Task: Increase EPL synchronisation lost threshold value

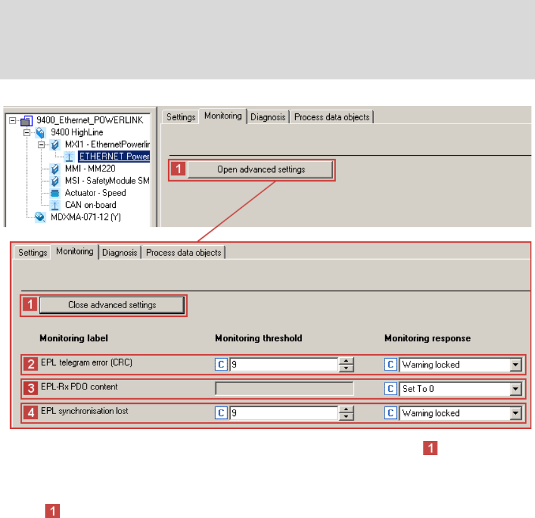Action: (x=346, y=410)
